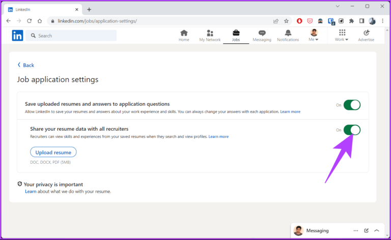This screenshot has height=240, width=391.
Task: Open Chrome three-dot menu
Action: [382, 21]
